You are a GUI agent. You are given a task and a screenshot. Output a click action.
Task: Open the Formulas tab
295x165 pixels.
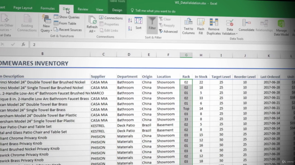coord(47,8)
